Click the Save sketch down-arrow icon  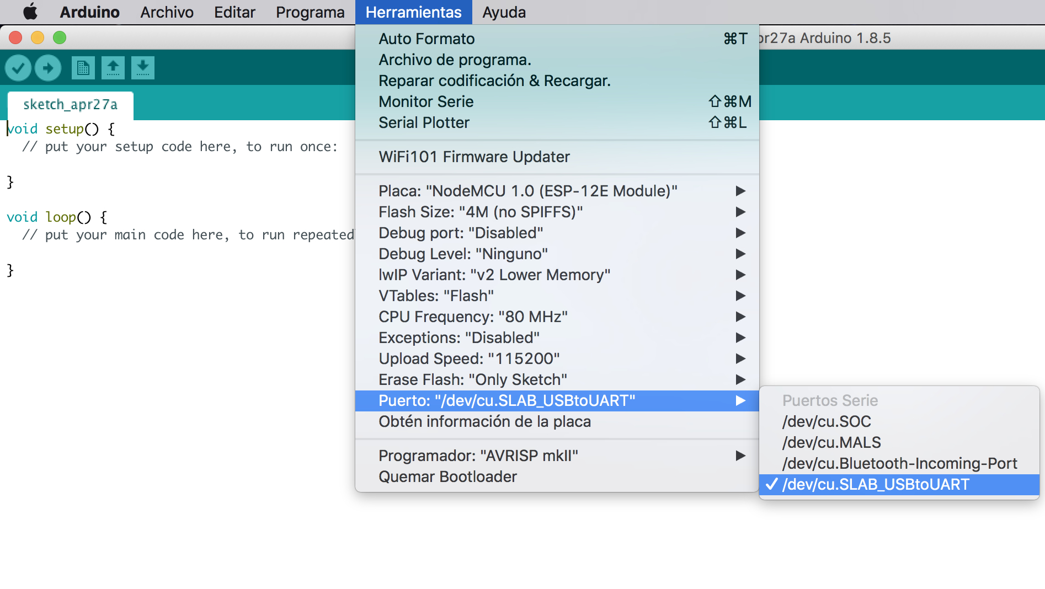[x=143, y=68]
